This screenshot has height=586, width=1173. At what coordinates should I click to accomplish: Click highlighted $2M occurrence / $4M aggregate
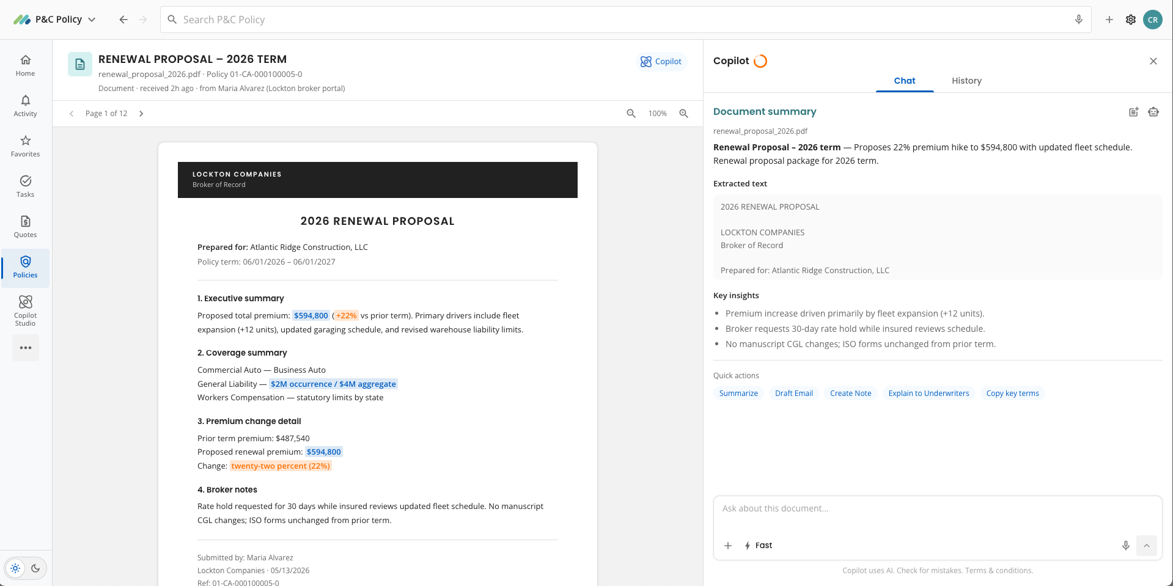click(x=333, y=384)
